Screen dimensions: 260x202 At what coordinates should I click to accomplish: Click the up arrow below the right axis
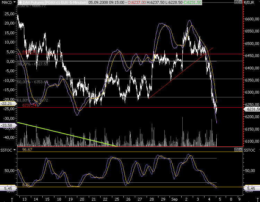(258, 200)
